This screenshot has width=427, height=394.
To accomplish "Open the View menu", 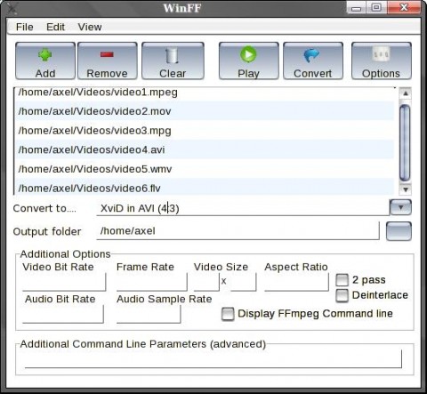I will (x=90, y=27).
